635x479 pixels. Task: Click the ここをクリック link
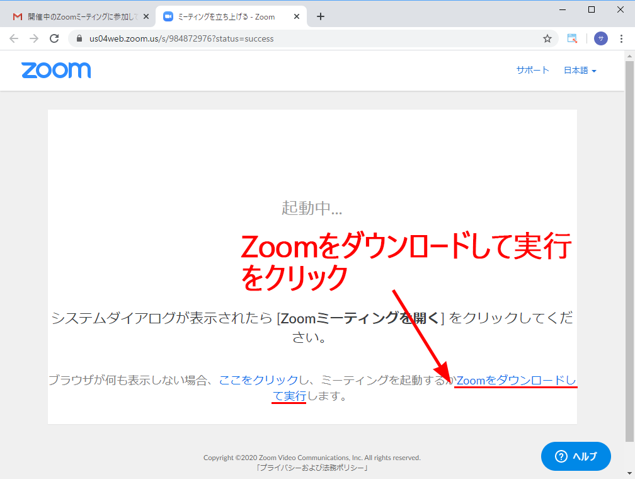click(x=258, y=380)
